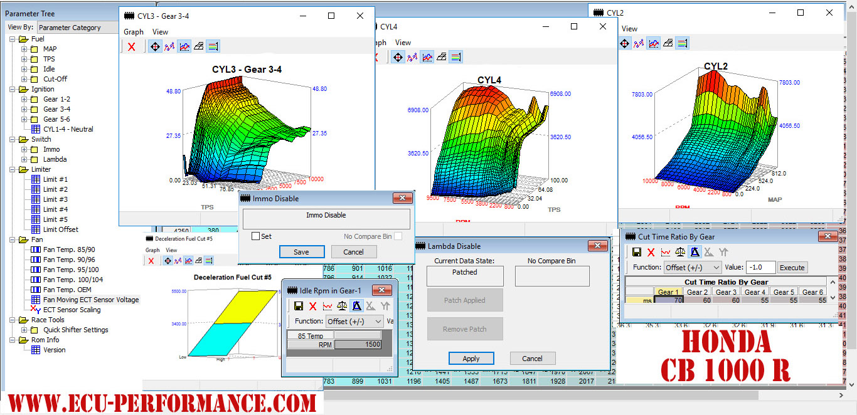The width and height of the screenshot is (857, 415).
Task: Open the View menu in CYL2 window
Action: 630,29
